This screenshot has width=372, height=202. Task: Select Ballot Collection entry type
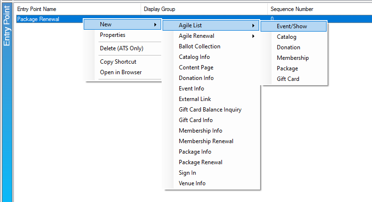[x=211, y=46]
